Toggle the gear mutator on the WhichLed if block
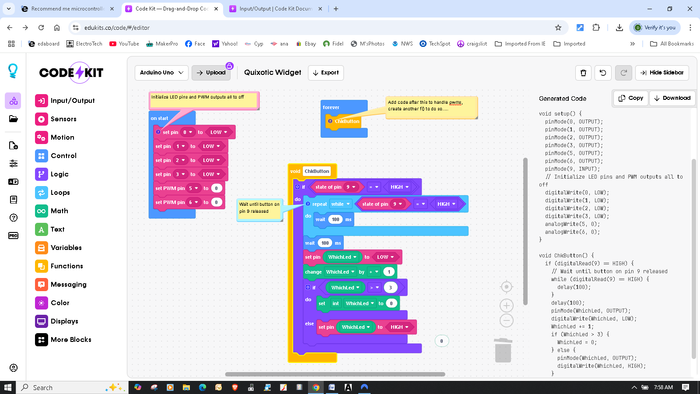700x394 pixels. 308,287
